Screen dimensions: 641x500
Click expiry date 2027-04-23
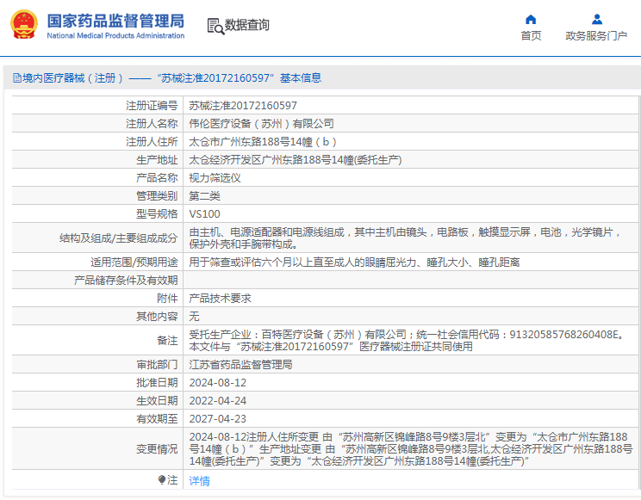click(217, 419)
